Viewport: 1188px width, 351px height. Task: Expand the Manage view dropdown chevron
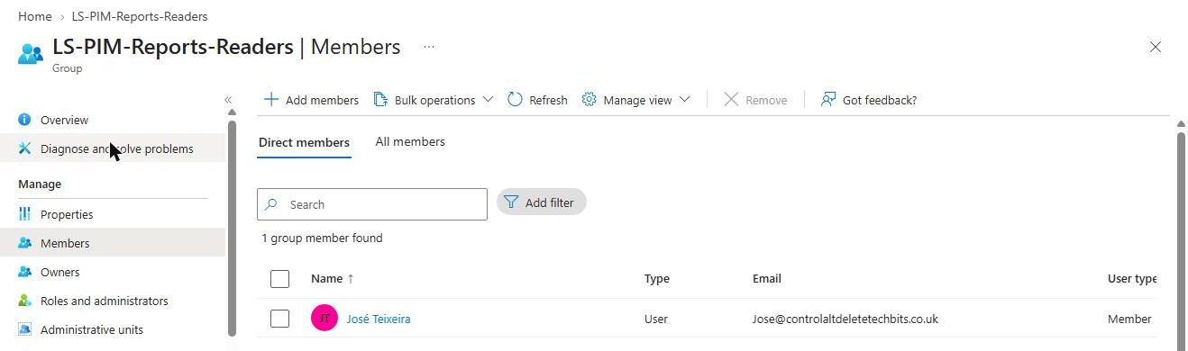click(x=684, y=100)
